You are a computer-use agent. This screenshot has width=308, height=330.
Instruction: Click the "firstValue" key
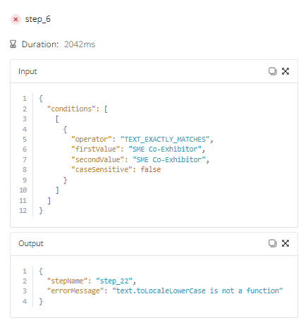[x=96, y=149]
